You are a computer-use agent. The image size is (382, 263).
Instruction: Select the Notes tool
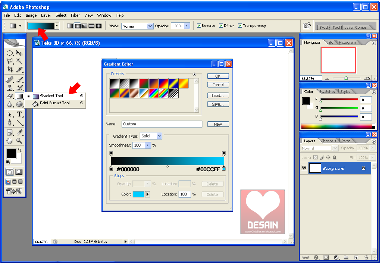pyautogui.click(x=9, y=132)
